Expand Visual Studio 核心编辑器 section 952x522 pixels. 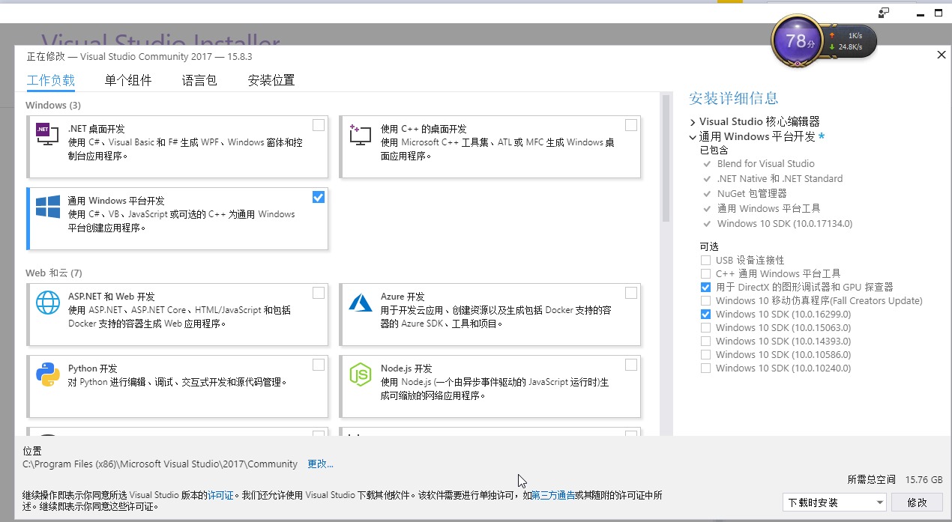click(x=693, y=121)
